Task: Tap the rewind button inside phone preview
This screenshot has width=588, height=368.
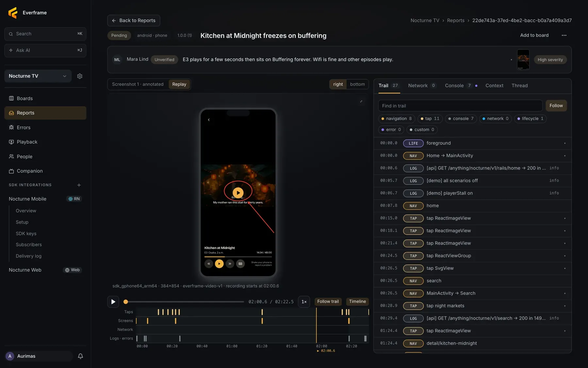Action: (209, 264)
